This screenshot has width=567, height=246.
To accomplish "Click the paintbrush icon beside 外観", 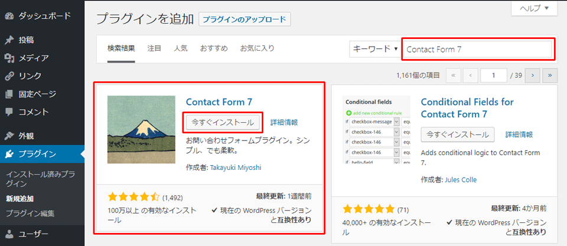I will click(9, 136).
